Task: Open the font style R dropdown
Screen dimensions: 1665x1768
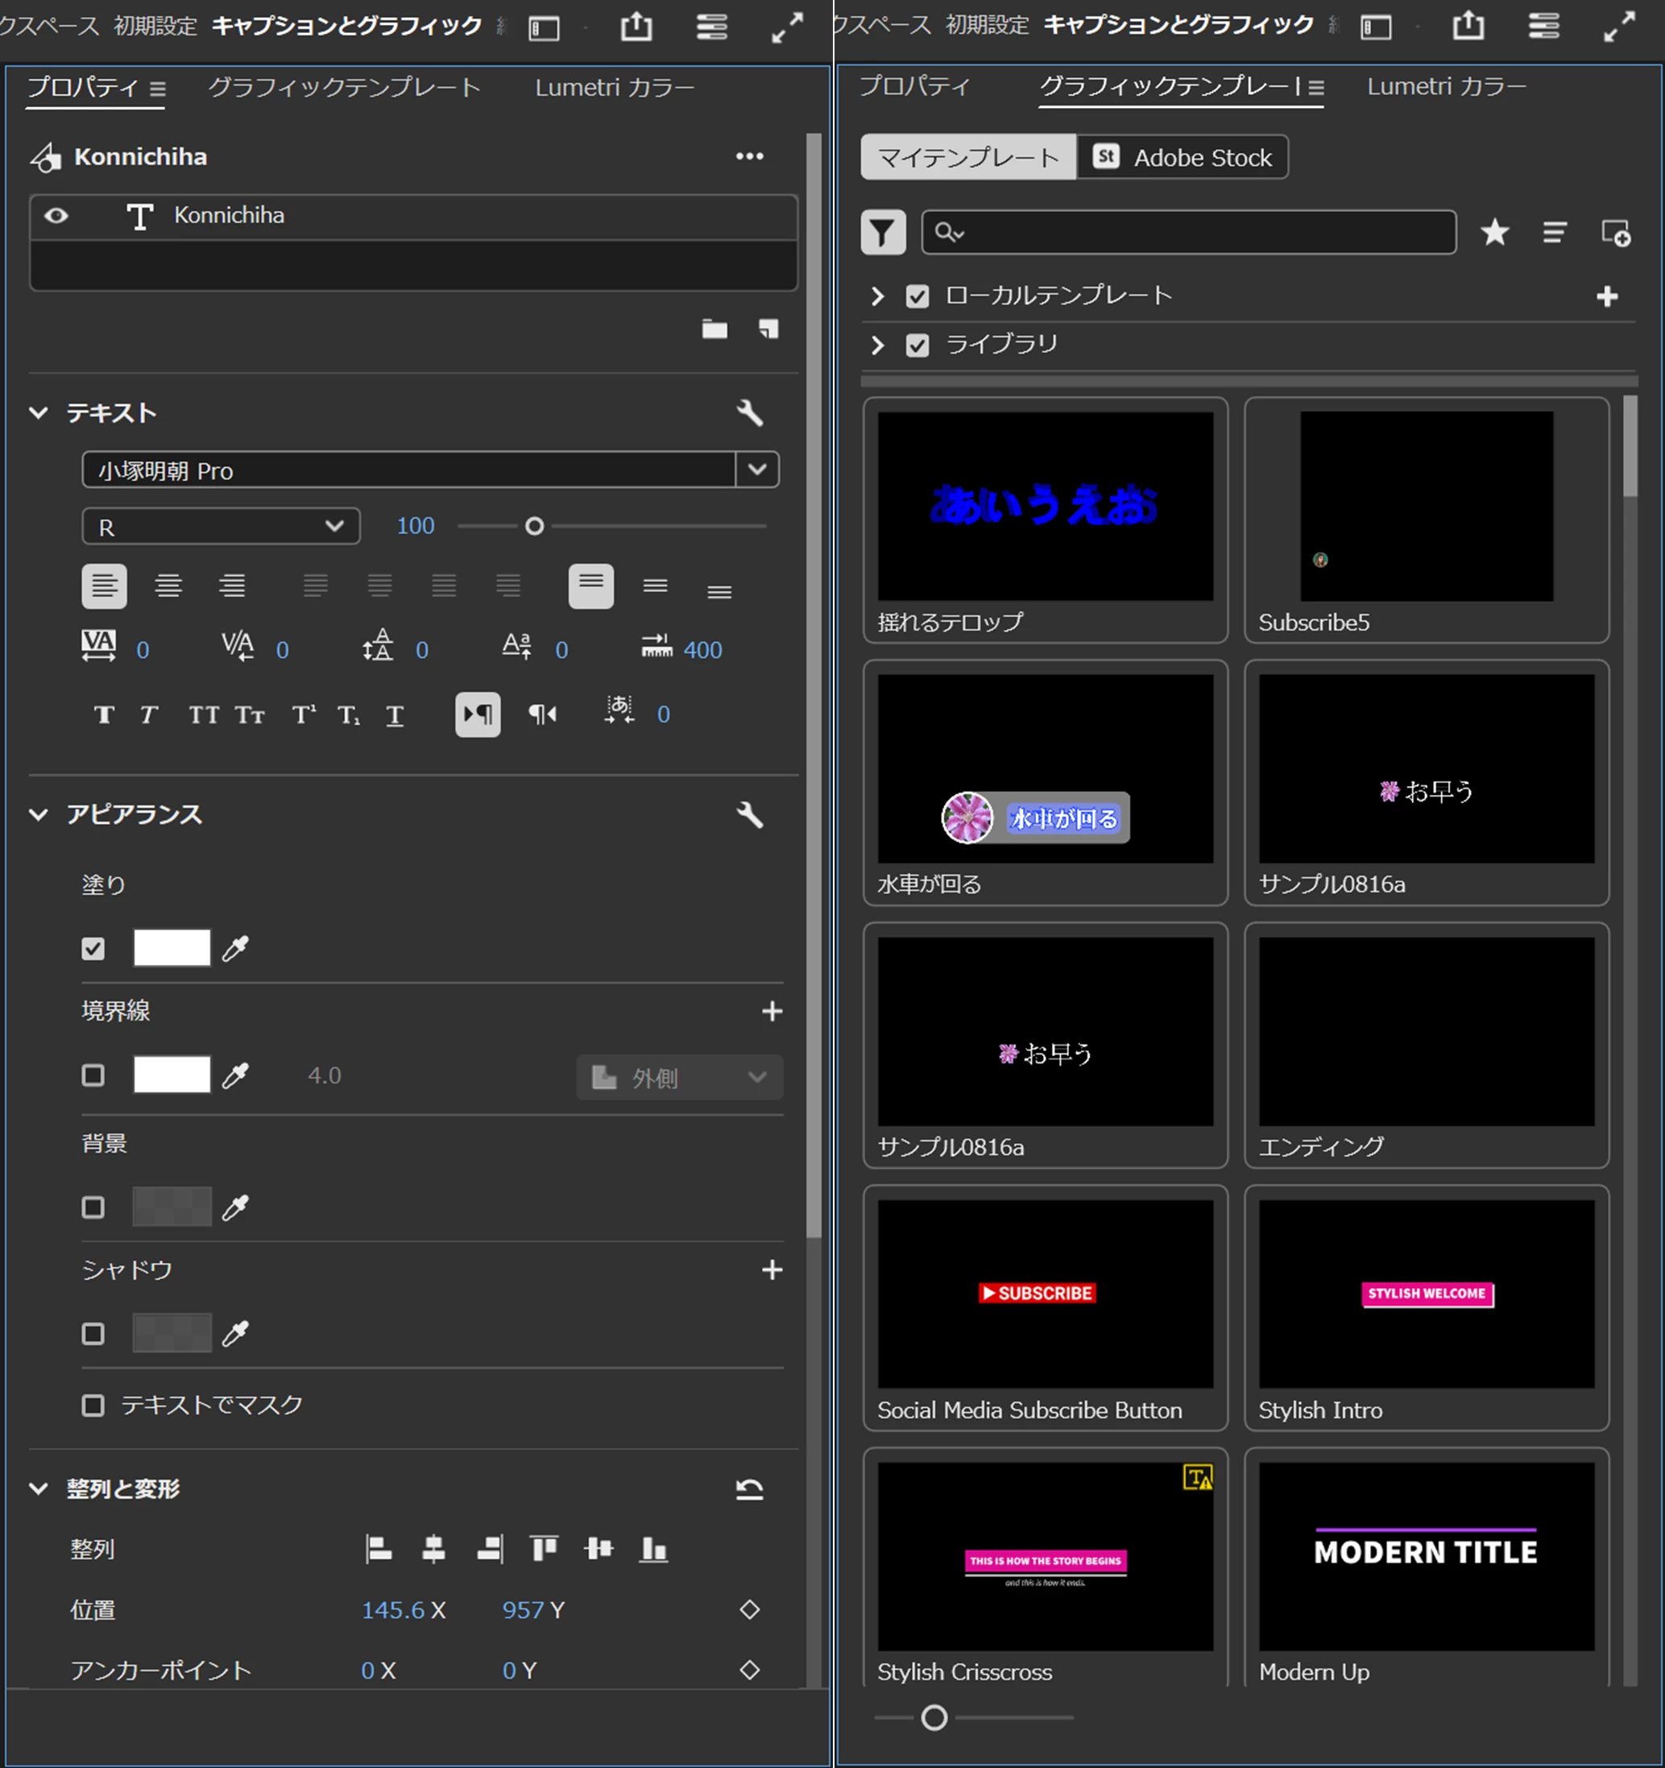Action: click(x=221, y=527)
